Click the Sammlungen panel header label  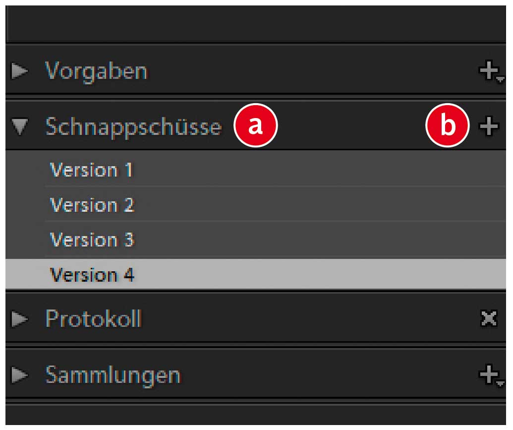coord(113,375)
